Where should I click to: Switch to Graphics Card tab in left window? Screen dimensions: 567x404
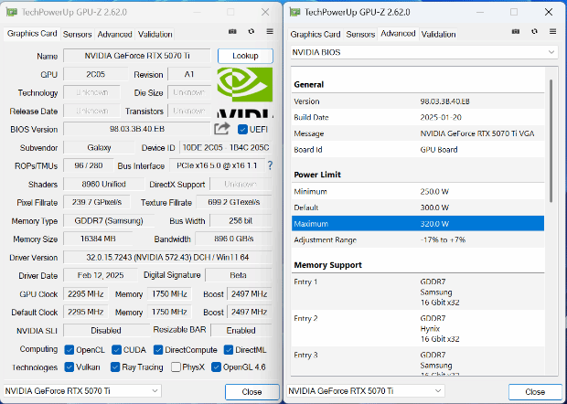pos(32,34)
